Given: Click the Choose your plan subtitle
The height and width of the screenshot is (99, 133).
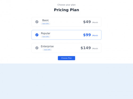Looking at the screenshot, I should [66, 5].
